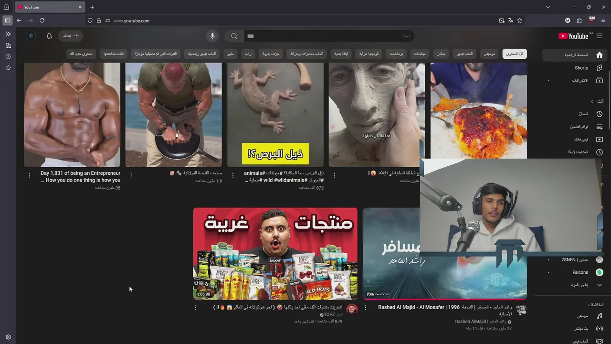Select the Music (موسيقى) filter chip
Viewport: 611px width, 344px height.
pos(489,54)
